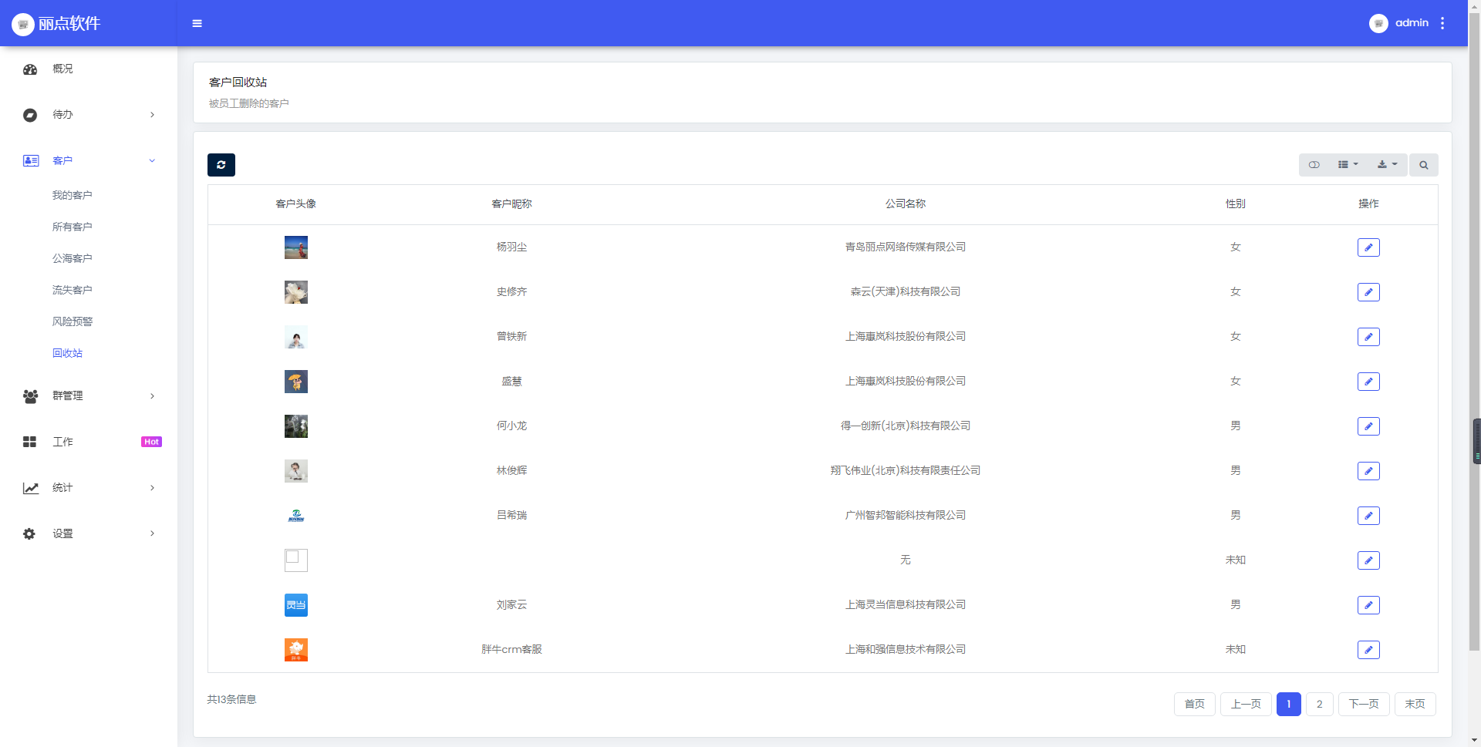
Task: Click the 概况 dashboard gauge icon
Action: (30, 69)
